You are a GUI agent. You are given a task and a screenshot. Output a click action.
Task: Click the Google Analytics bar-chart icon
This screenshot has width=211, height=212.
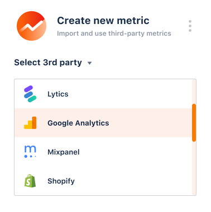30,123
